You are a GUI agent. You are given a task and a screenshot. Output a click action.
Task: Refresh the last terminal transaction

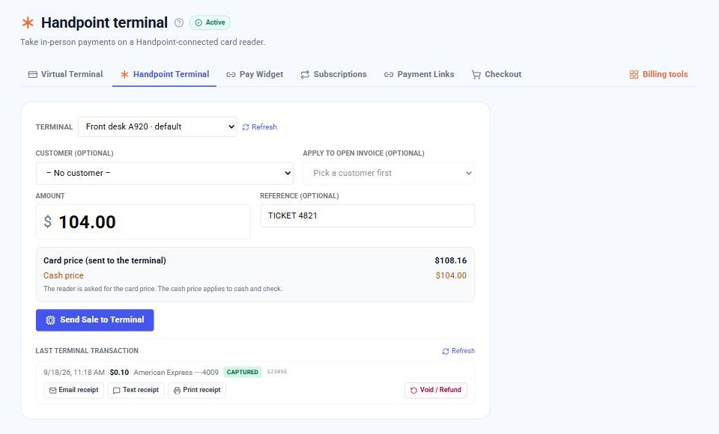pos(458,351)
